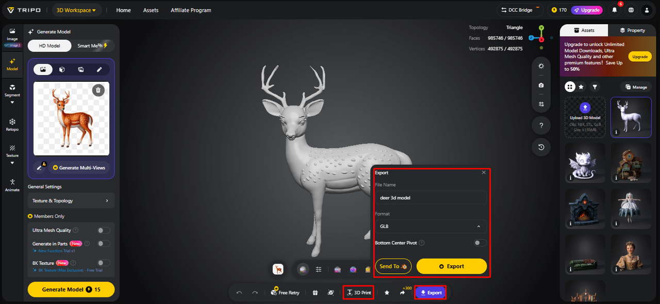Viewport: 660px width, 304px height.
Task: Click the star favorite icon in toolbar
Action: tap(387, 293)
